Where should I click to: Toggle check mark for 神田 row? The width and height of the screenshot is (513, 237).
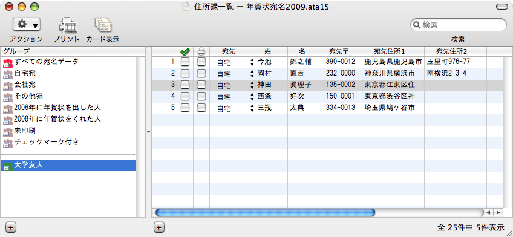click(185, 85)
